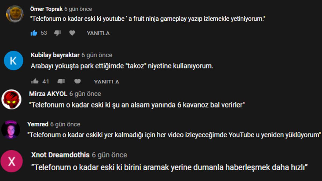The image size is (322, 181).
Task: Click YANITLA under Ömer Toprak's comment
Action: 98,33
